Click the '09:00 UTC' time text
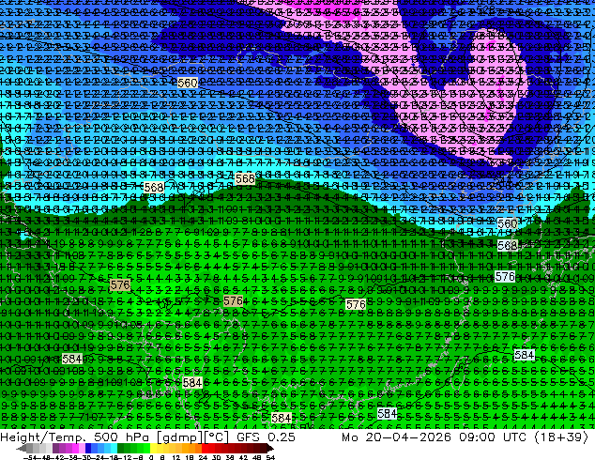The width and height of the screenshot is (595, 460). click(493, 437)
